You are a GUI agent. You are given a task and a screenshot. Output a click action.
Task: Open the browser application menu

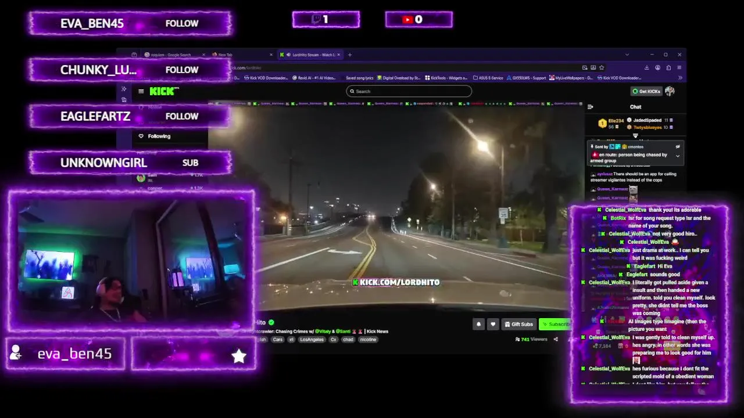point(679,67)
